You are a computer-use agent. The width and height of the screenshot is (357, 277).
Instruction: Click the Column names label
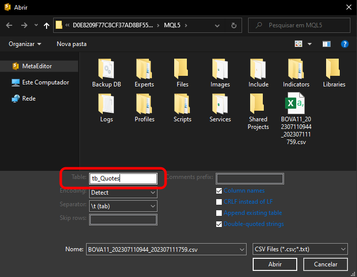click(x=244, y=191)
